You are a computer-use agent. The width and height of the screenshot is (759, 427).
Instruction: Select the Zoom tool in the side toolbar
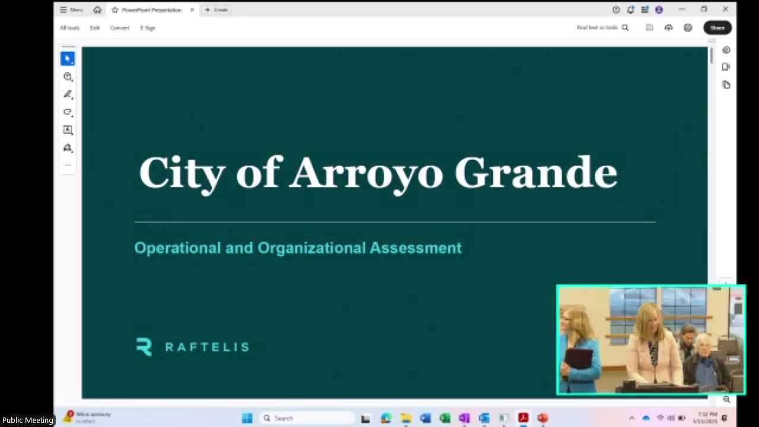(68, 77)
